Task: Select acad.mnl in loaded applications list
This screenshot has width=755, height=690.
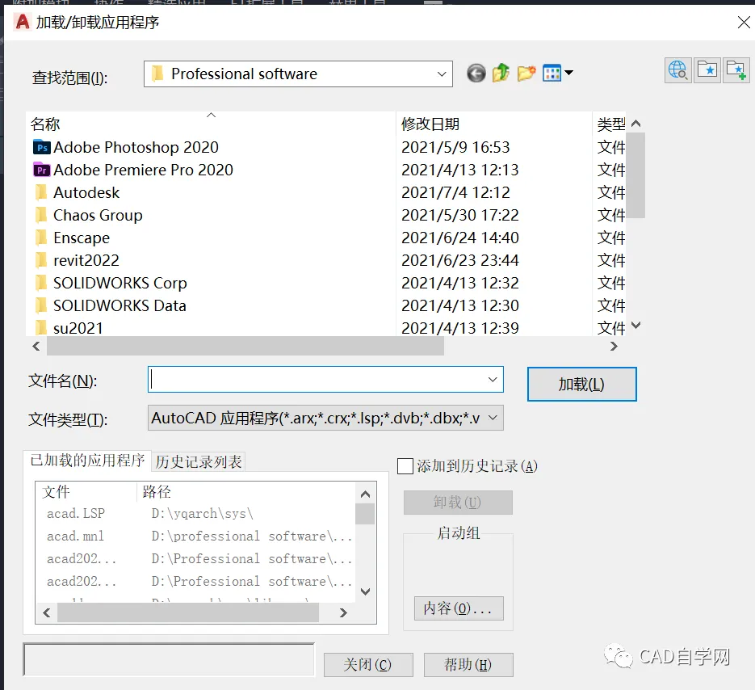Action: [x=75, y=536]
